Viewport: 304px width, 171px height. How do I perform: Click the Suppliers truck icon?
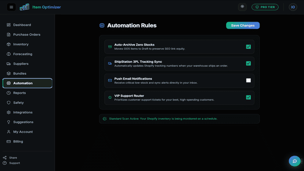click(x=8, y=63)
